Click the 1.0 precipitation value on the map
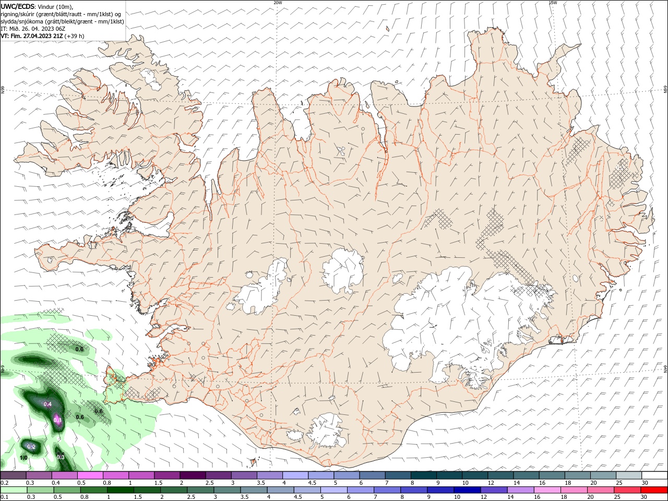Viewport: 668px width, 501px height. click(23, 458)
